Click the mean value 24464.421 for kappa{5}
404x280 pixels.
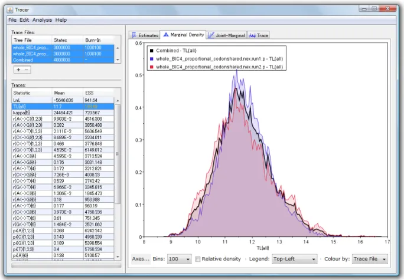(x=63, y=113)
